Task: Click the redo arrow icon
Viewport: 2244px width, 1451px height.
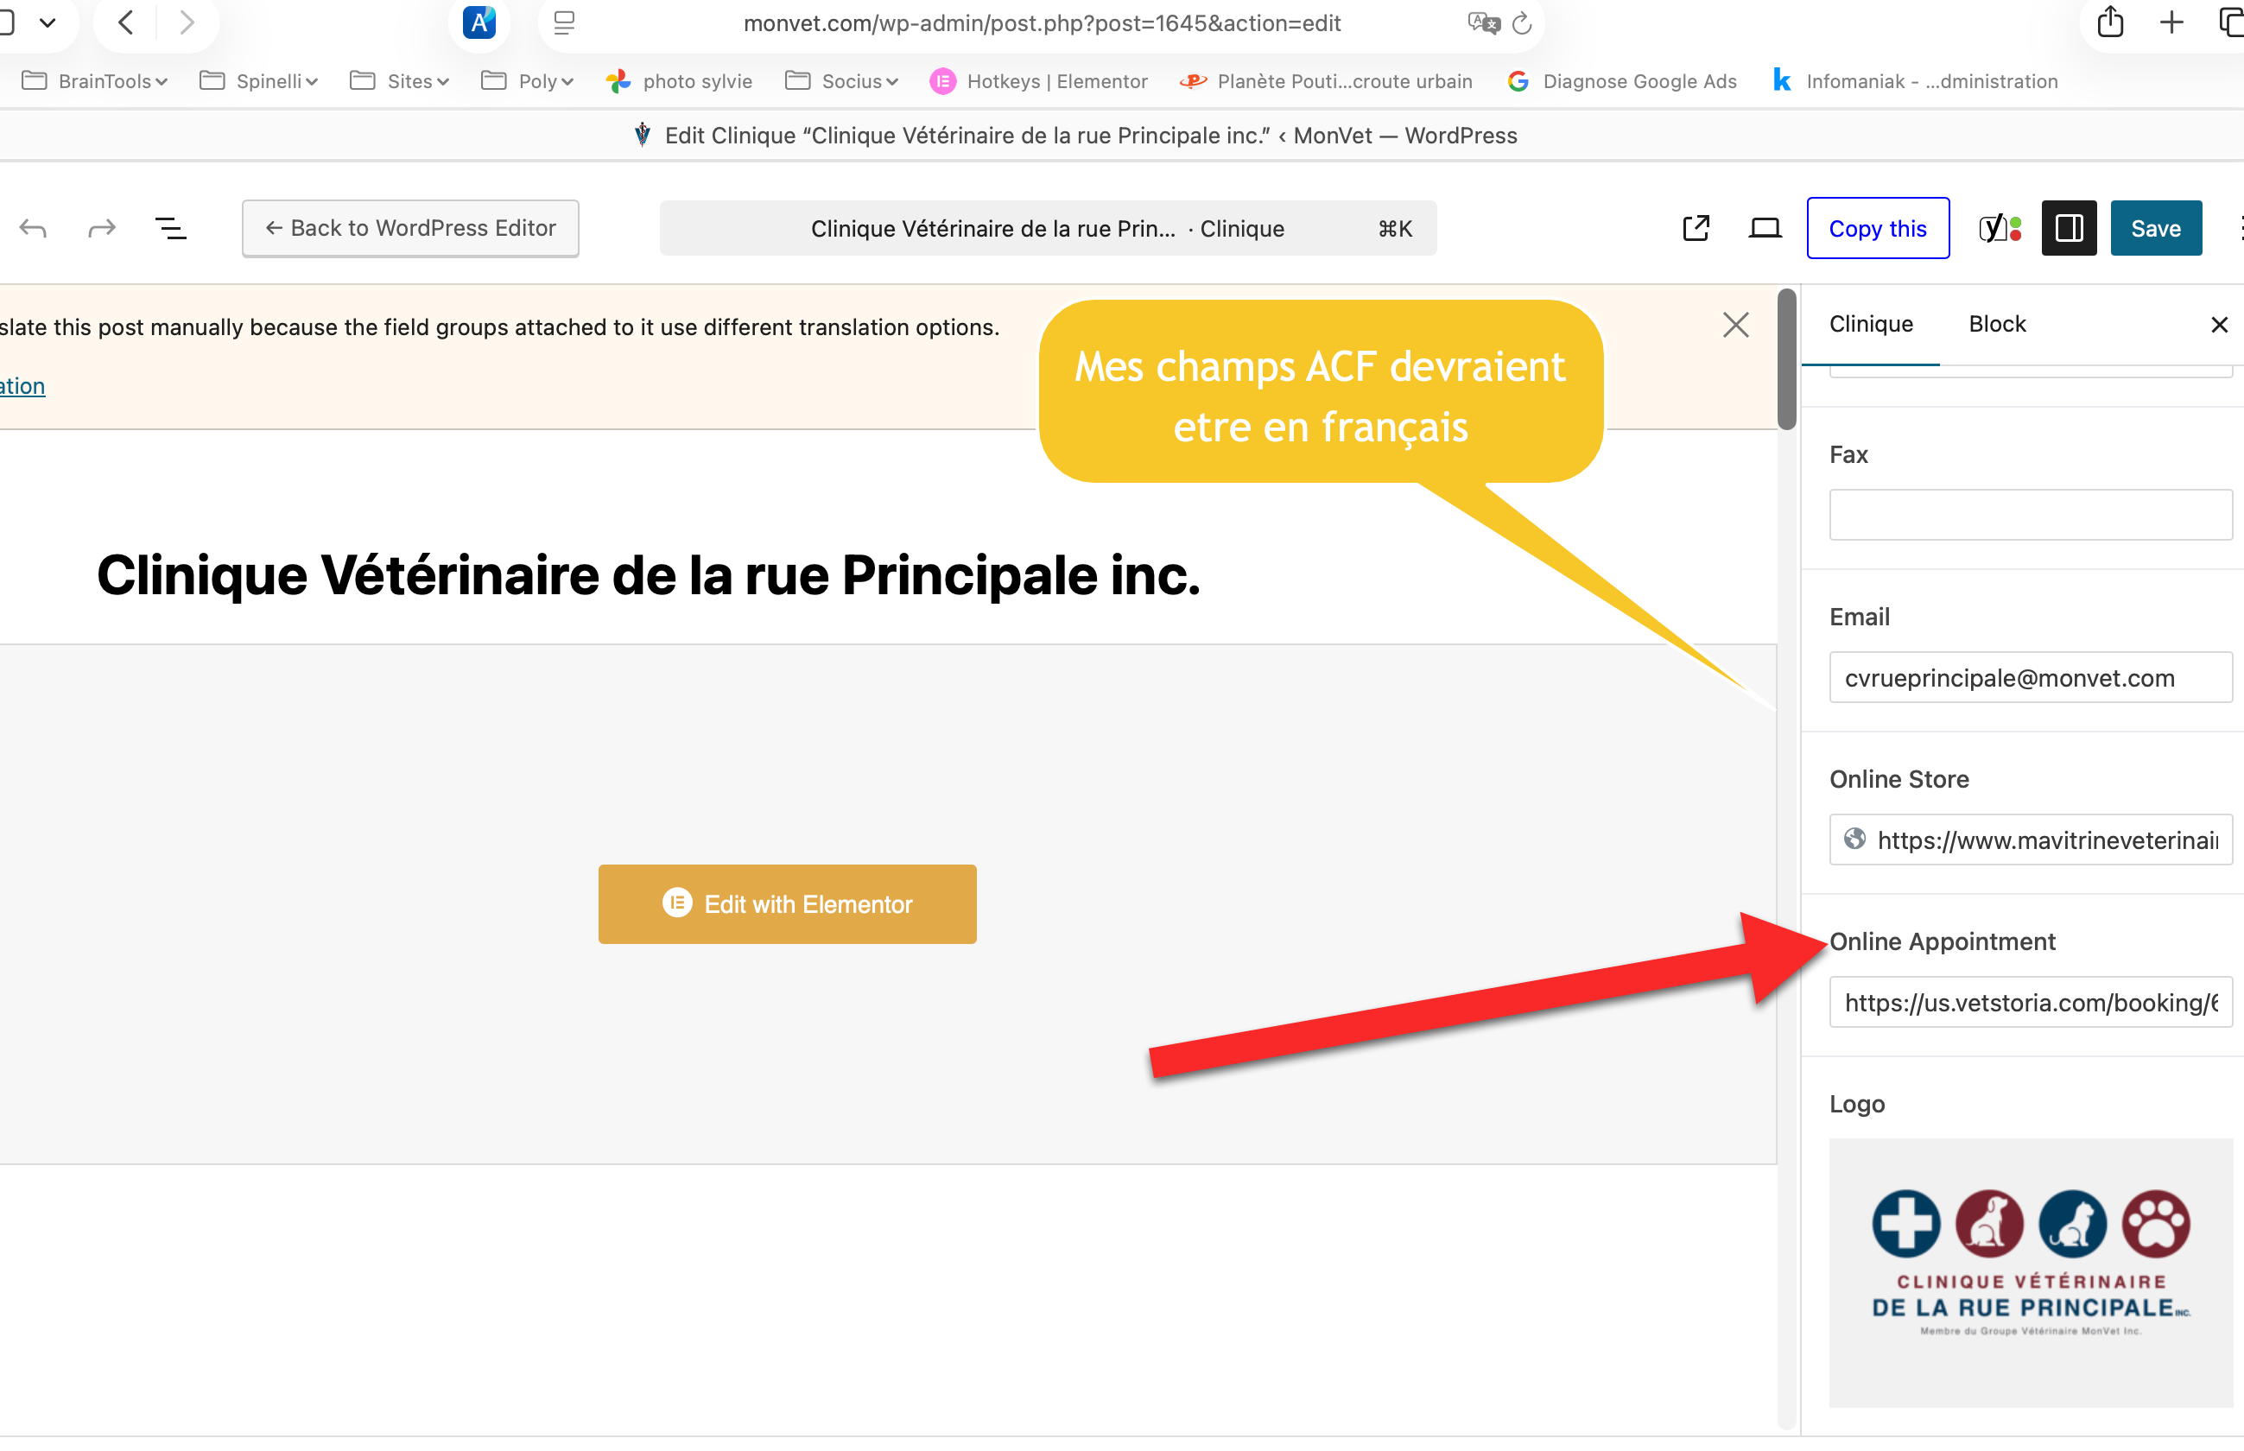Action: click(x=102, y=228)
